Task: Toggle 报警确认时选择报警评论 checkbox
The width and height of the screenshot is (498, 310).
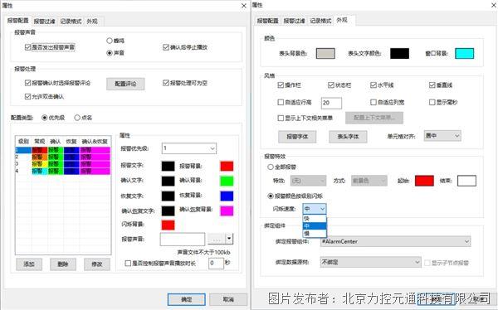Action: coord(27,83)
